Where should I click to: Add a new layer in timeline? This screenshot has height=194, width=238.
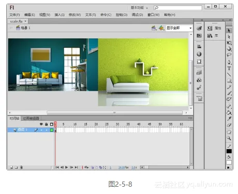coord(11,168)
